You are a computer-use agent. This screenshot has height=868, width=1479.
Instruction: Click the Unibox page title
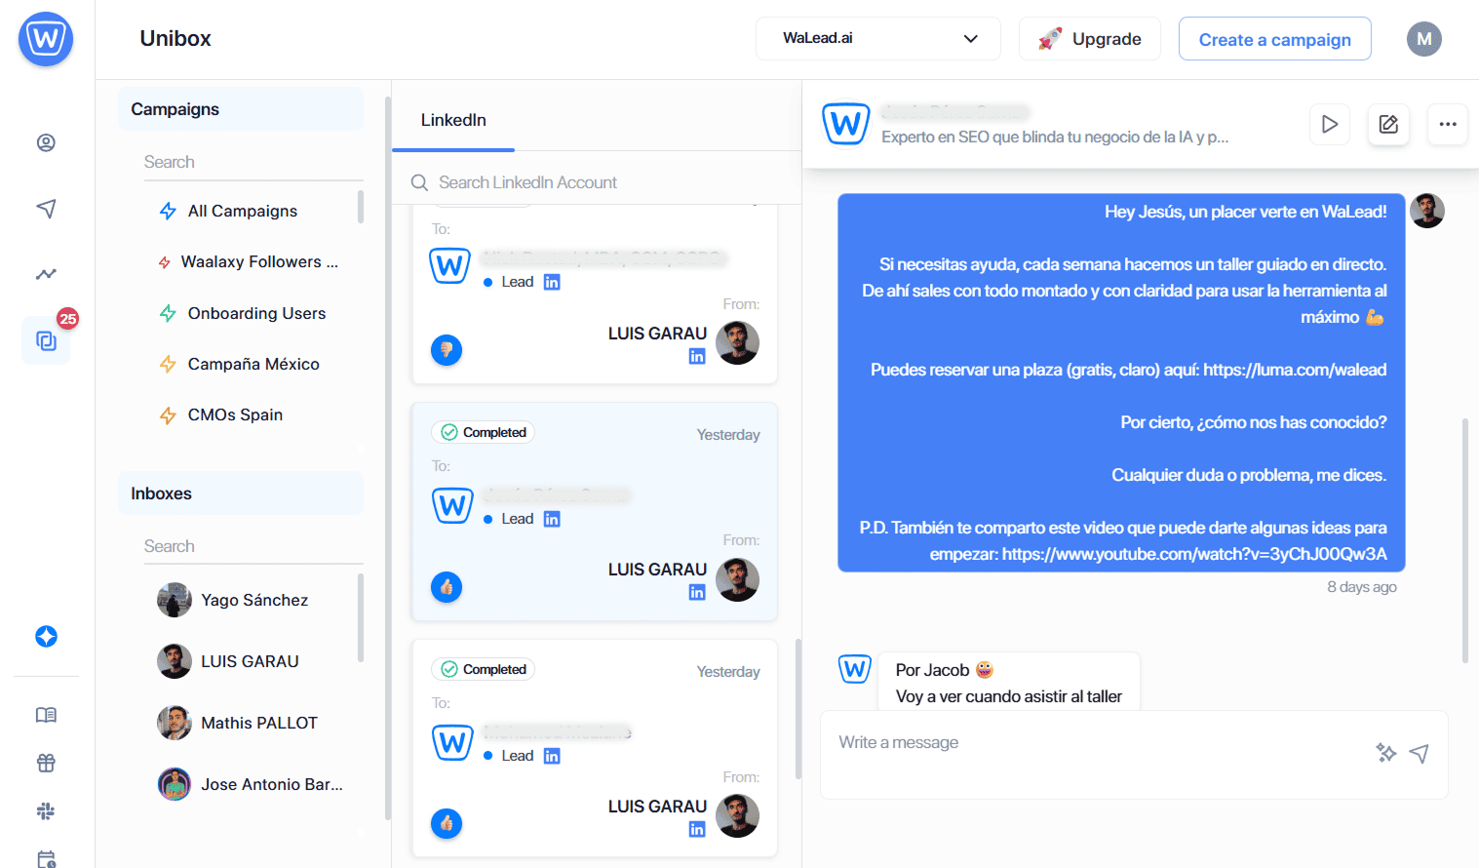pyautogui.click(x=175, y=38)
